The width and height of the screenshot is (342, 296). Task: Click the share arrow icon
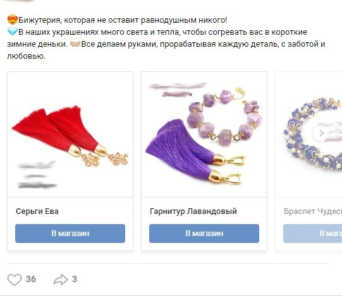61,280
